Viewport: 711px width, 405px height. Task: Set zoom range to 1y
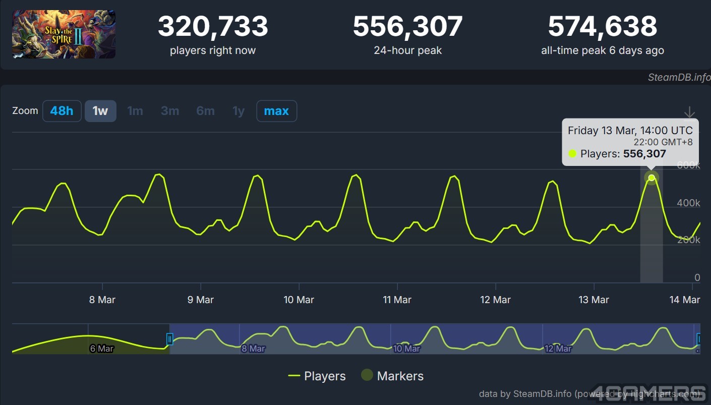pyautogui.click(x=239, y=111)
